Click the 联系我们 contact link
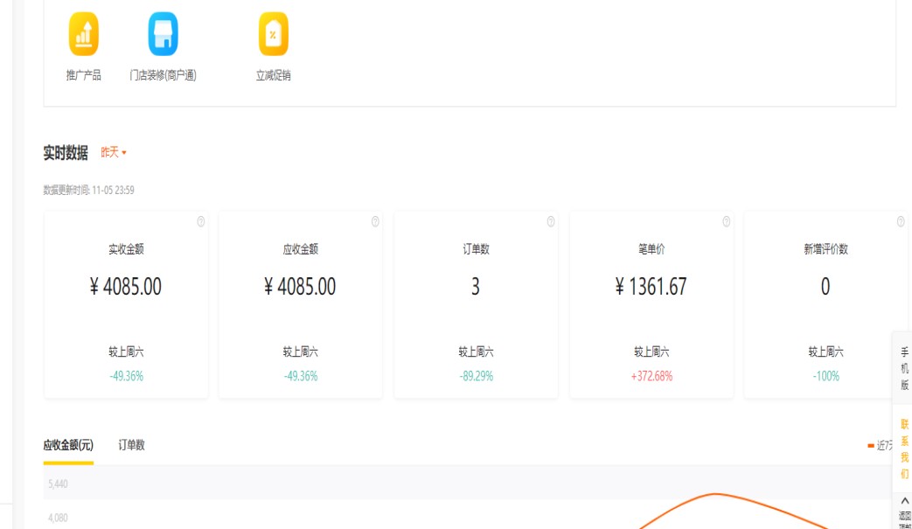The image size is (912, 529). tap(904, 449)
